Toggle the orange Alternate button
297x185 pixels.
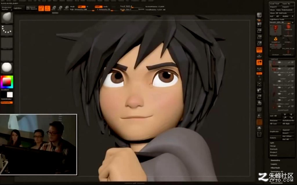click(x=7, y=103)
